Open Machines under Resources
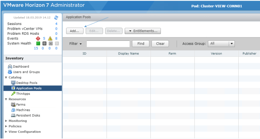This screenshot has height=139, width=260. (23, 110)
